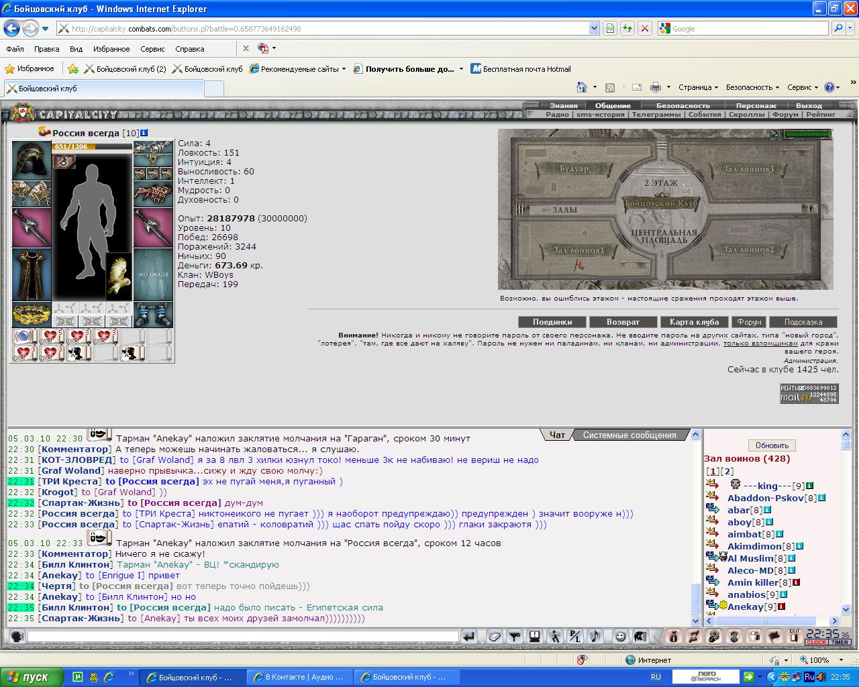
Task: Open the Форум submenu link
Action: click(x=785, y=115)
